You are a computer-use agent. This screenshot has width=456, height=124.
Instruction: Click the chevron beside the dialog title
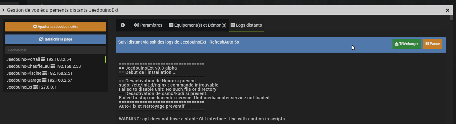coord(3,10)
